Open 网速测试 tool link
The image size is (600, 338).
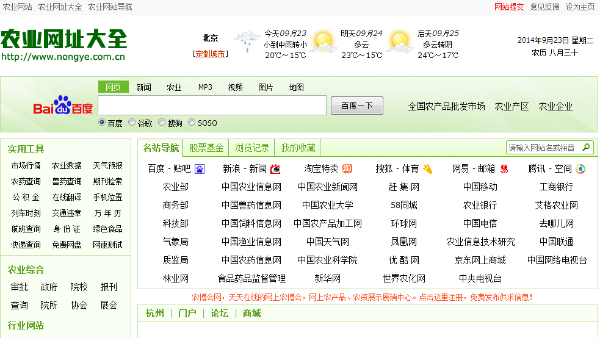[107, 245]
